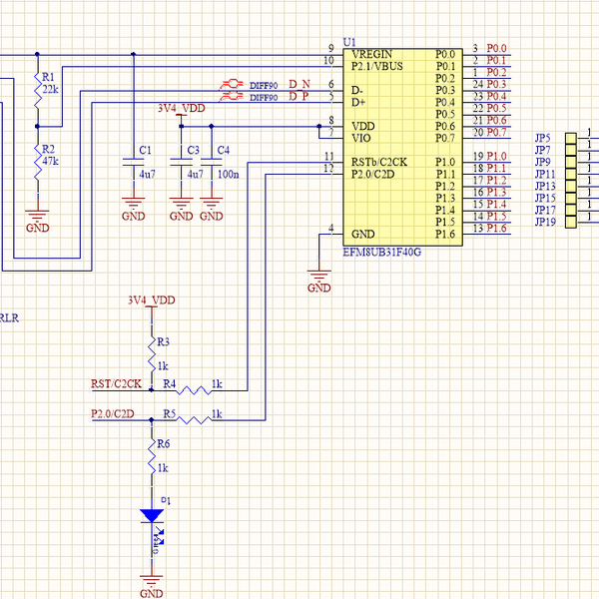Click the VDD pin name in U1

(x=363, y=126)
